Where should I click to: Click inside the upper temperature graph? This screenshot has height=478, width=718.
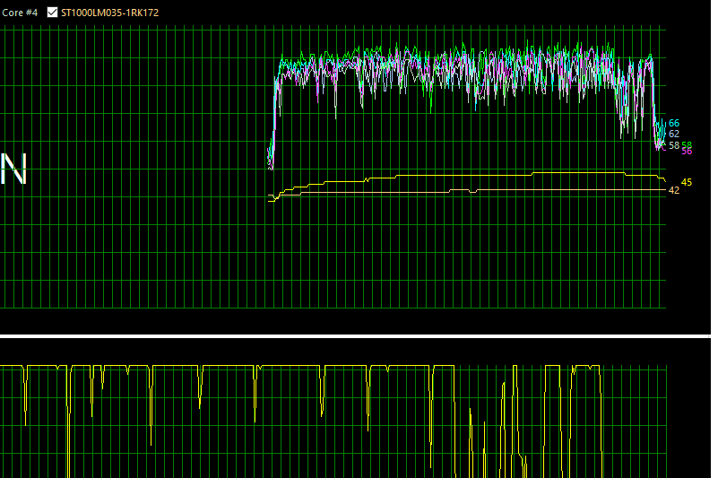pos(333,167)
